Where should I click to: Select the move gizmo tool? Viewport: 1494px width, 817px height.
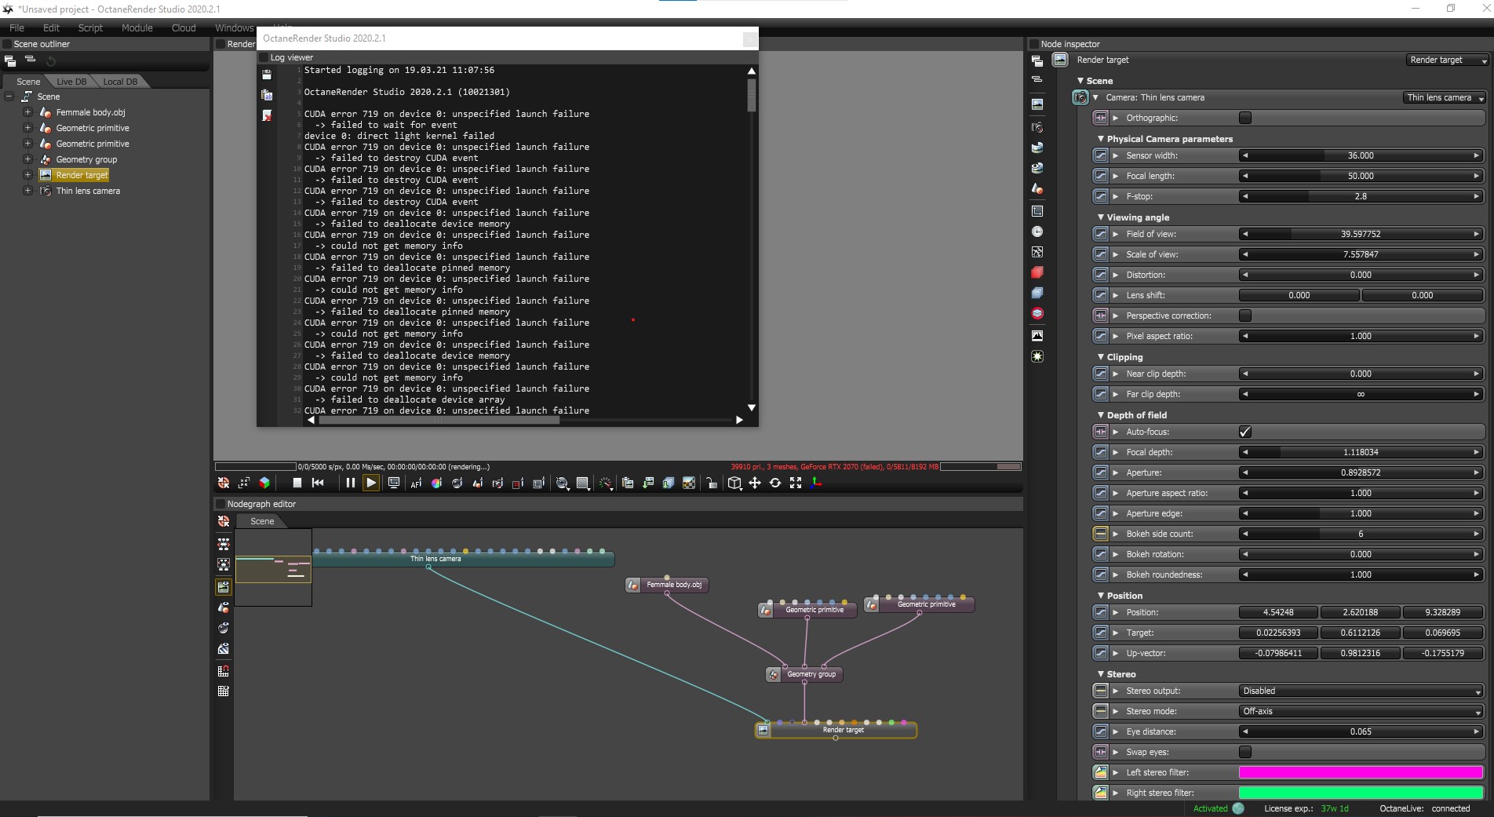point(755,483)
